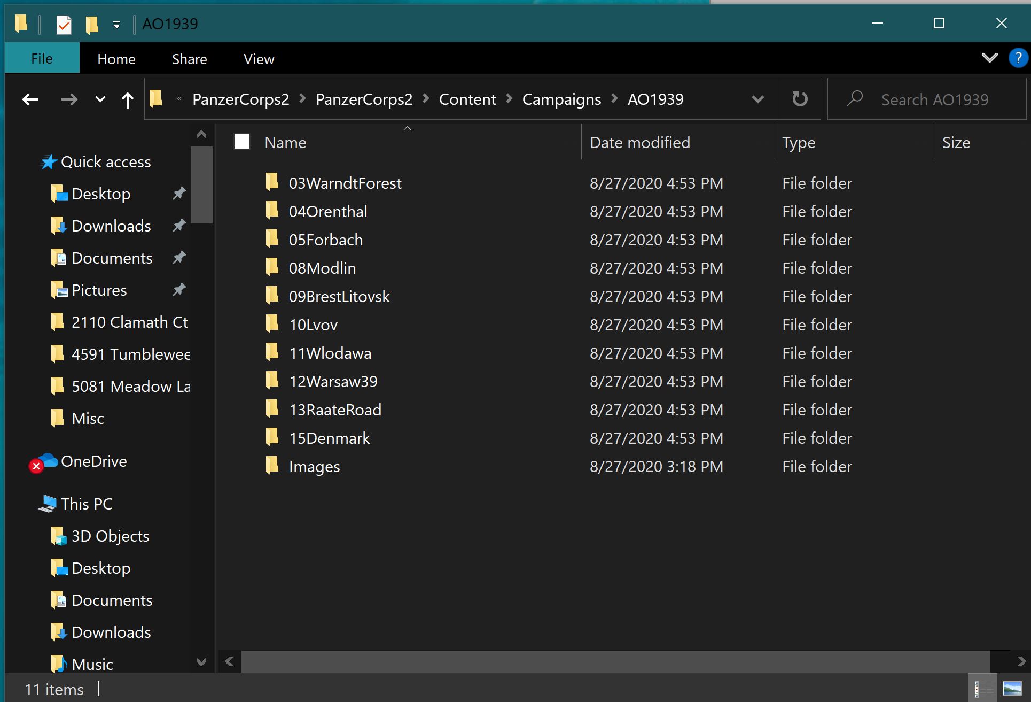Click the Images folder date 8/27/2020 3:18 PM
1031x702 pixels.
[x=656, y=467]
